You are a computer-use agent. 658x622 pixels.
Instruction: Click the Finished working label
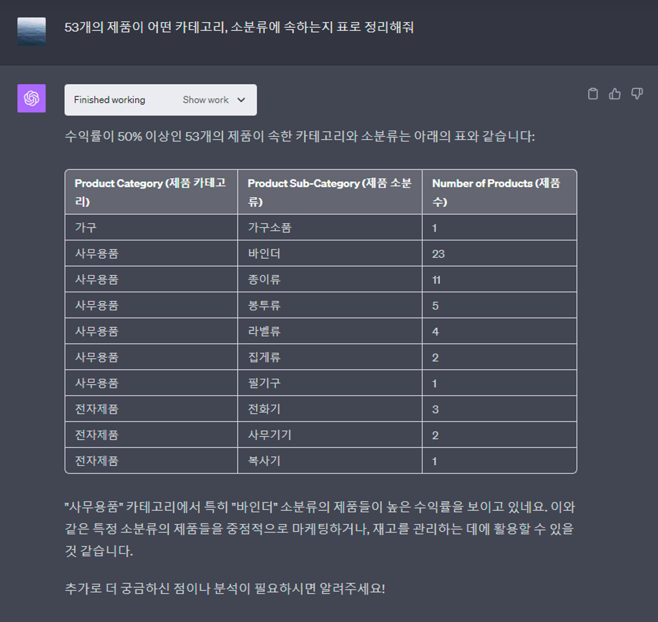coord(109,100)
